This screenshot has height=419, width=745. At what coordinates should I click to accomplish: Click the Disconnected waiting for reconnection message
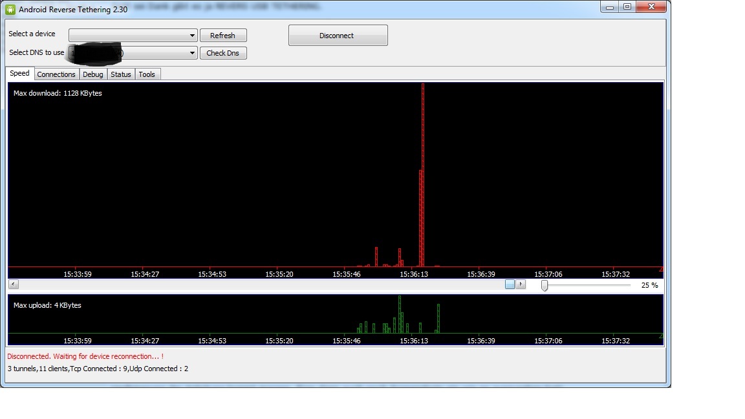85,356
